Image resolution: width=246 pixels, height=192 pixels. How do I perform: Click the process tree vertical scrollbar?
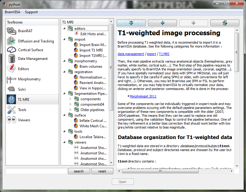111,67
